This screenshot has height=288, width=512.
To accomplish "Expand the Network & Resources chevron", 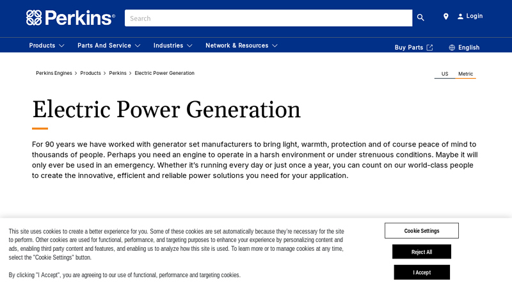I will [275, 45].
